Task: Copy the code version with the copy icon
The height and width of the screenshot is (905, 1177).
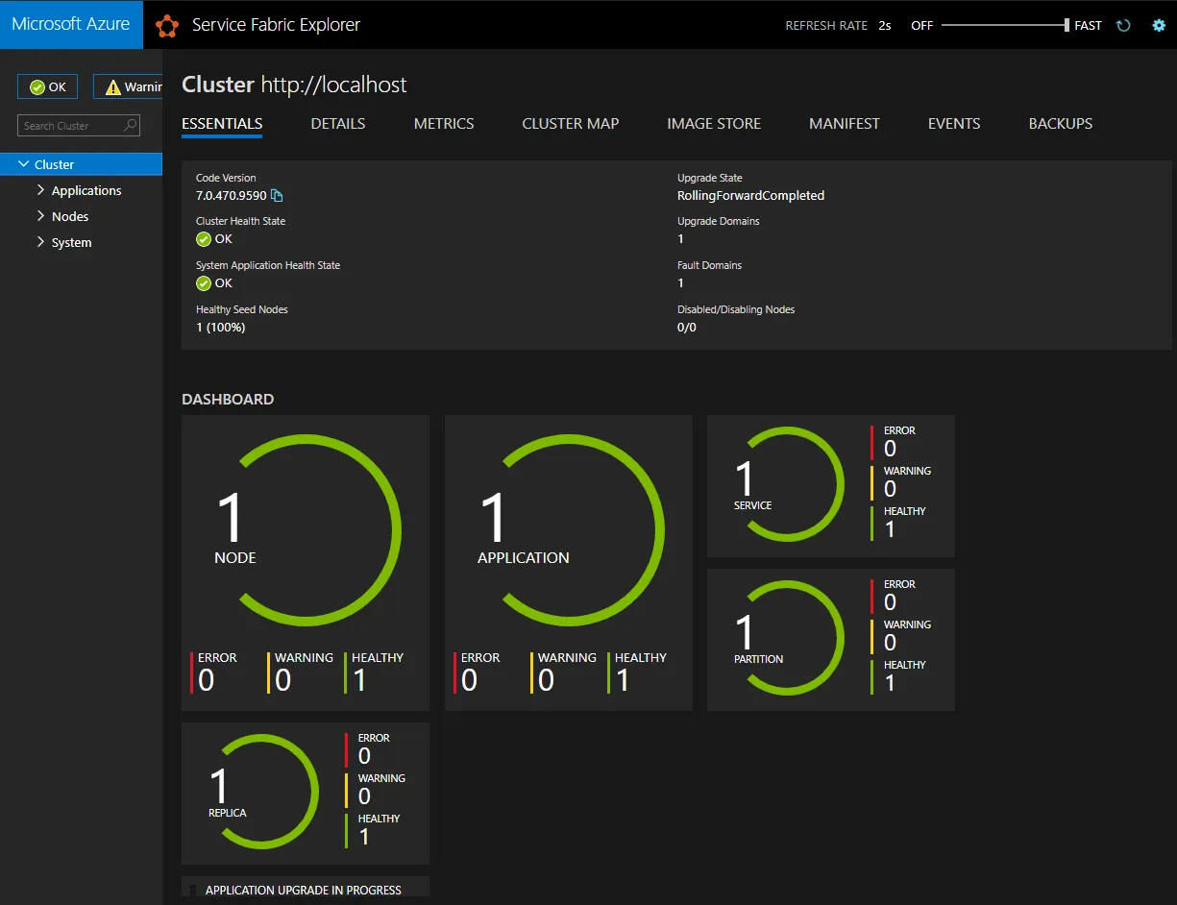Action: [x=277, y=196]
